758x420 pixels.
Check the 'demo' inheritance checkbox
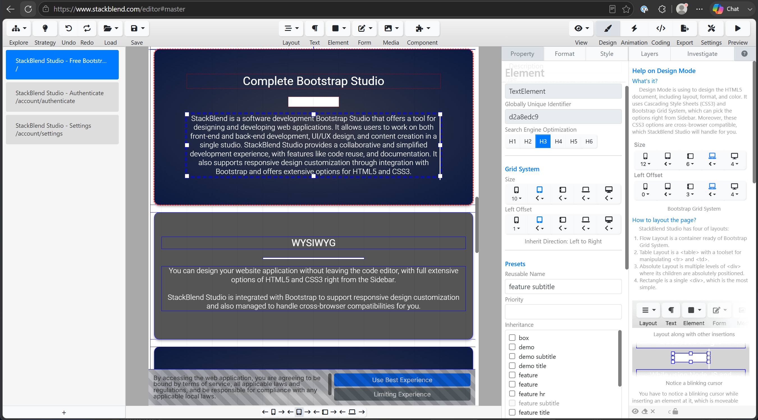click(512, 347)
